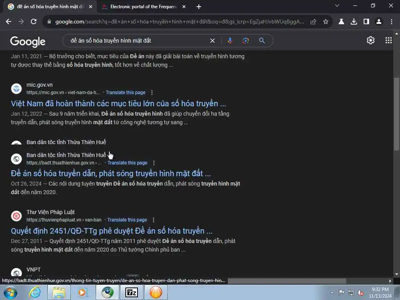Image resolution: width=400 pixels, height=300 pixels.
Task: Close the Electronic portal tab
Action: pos(184,7)
